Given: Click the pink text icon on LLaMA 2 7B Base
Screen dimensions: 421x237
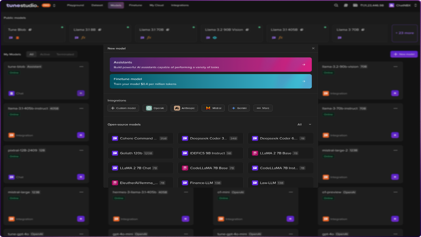Looking at the screenshot, I should [255, 153].
